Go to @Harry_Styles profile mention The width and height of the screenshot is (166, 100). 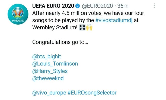click(x=50, y=71)
